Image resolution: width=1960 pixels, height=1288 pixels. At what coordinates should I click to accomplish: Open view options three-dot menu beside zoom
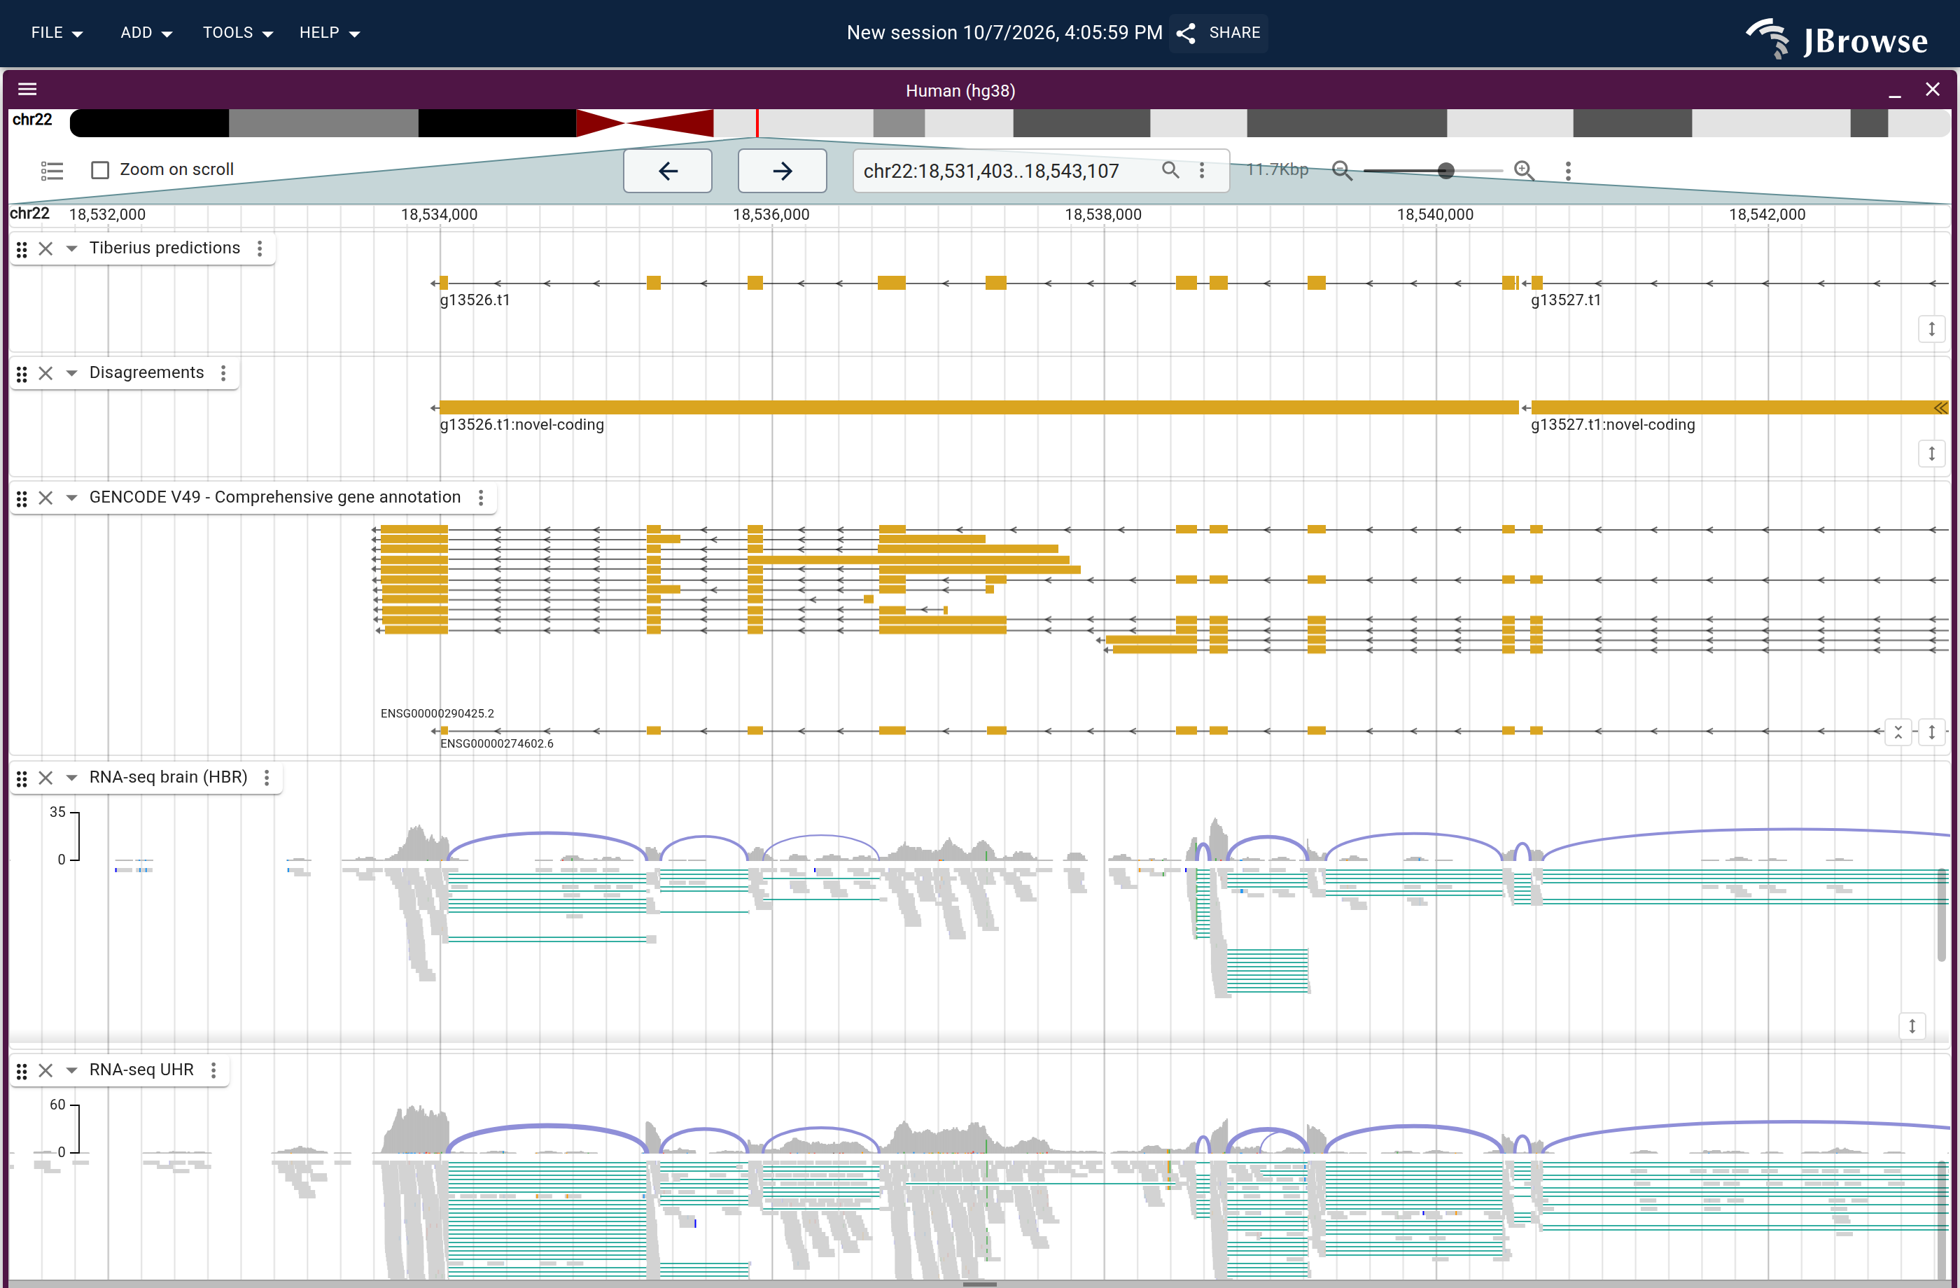(x=1568, y=171)
